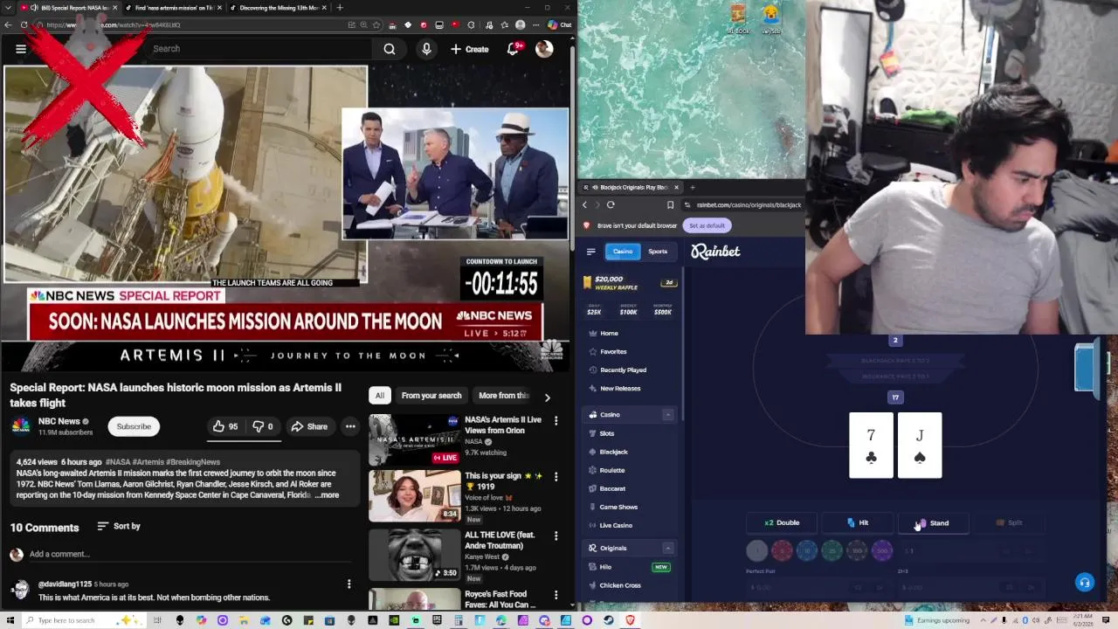Subscribe to NBC News channel

click(x=134, y=426)
